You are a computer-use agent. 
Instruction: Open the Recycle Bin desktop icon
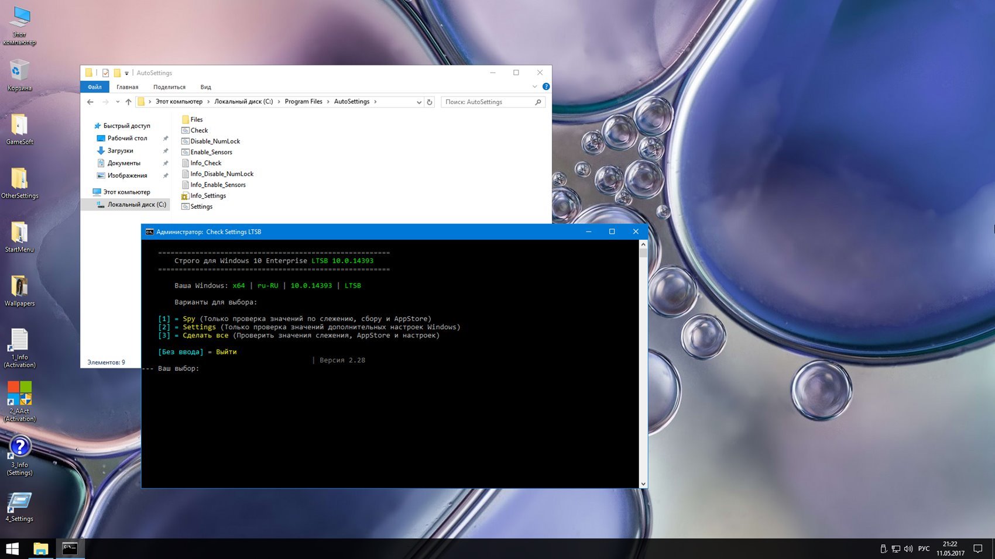click(19, 72)
